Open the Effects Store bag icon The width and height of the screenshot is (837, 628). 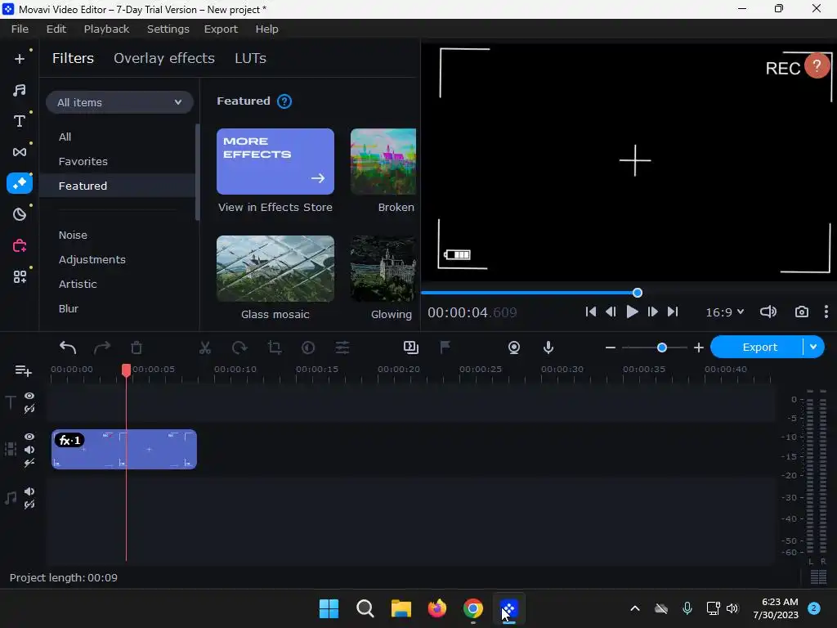pyautogui.click(x=20, y=245)
